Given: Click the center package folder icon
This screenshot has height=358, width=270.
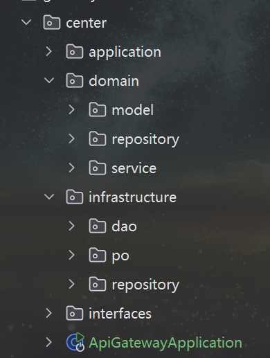Looking at the screenshot, I should [x=52, y=22].
